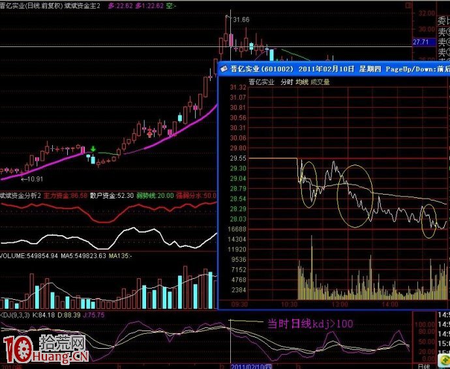Click the 50.00 label on the KDJ axis
The height and width of the screenshot is (369, 450).
(x=427, y=342)
